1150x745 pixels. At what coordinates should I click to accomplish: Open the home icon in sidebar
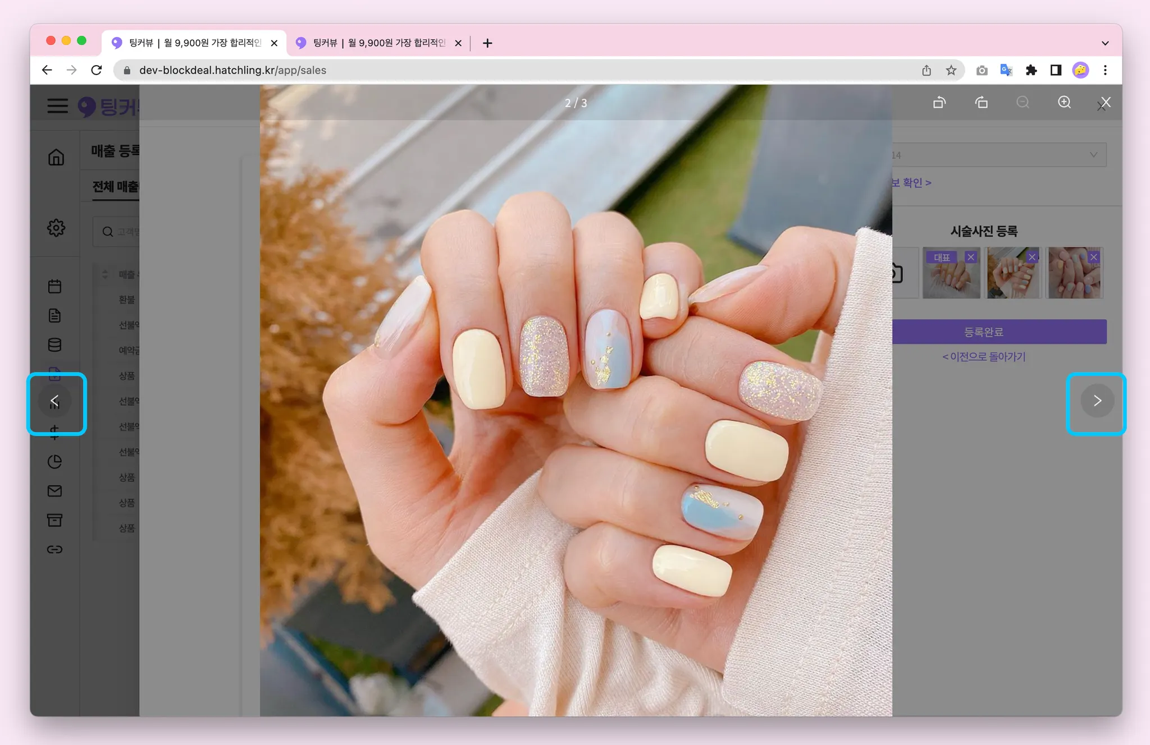tap(56, 157)
